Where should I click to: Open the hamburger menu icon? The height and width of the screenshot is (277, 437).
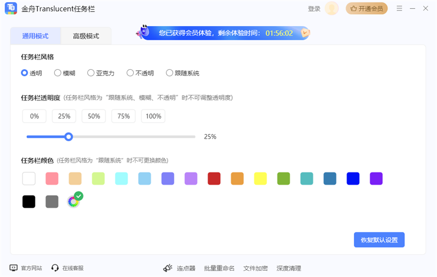(399, 8)
